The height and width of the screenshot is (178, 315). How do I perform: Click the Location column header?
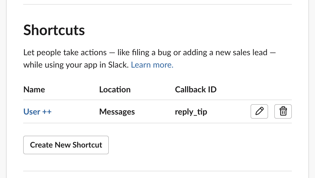[115, 90]
